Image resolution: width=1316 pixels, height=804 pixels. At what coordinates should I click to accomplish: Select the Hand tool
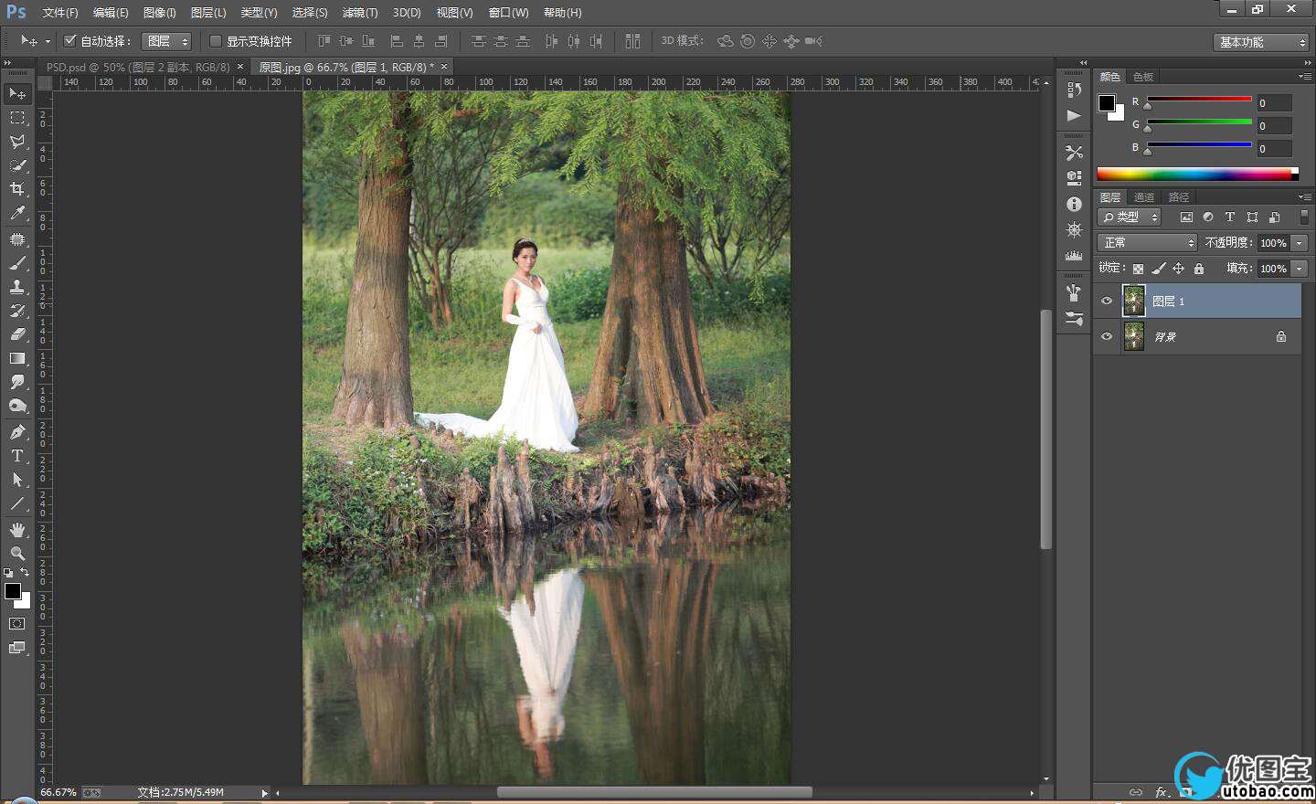pos(16,530)
